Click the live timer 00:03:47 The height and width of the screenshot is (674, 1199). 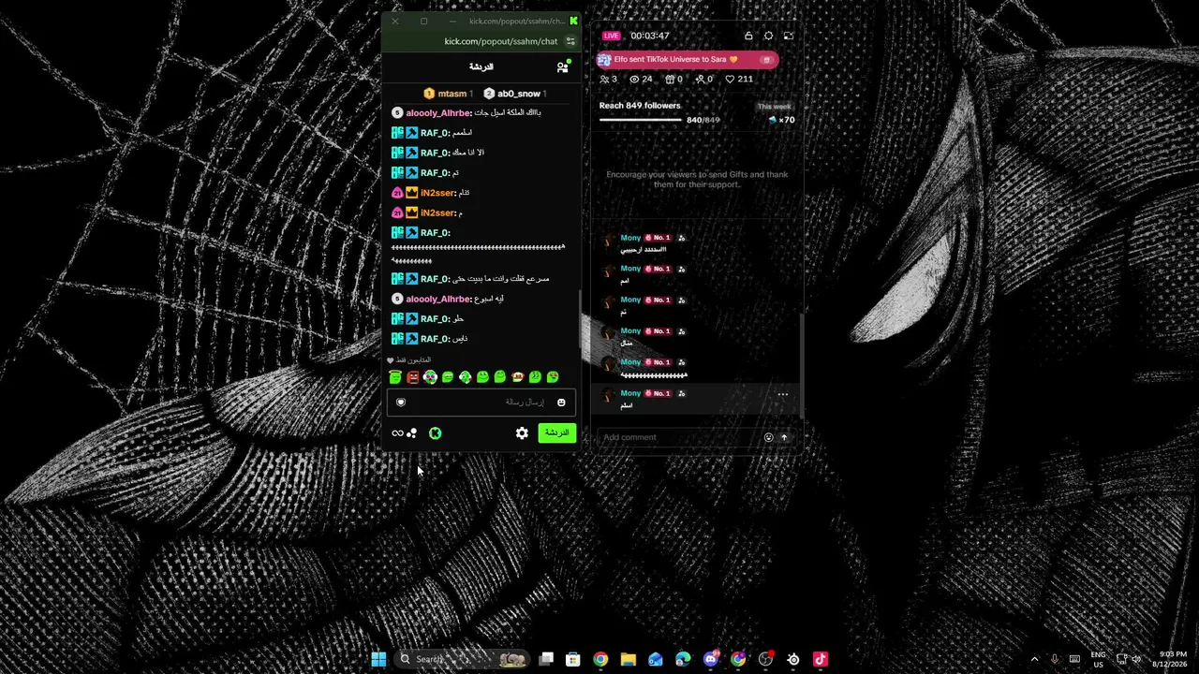[x=650, y=36]
